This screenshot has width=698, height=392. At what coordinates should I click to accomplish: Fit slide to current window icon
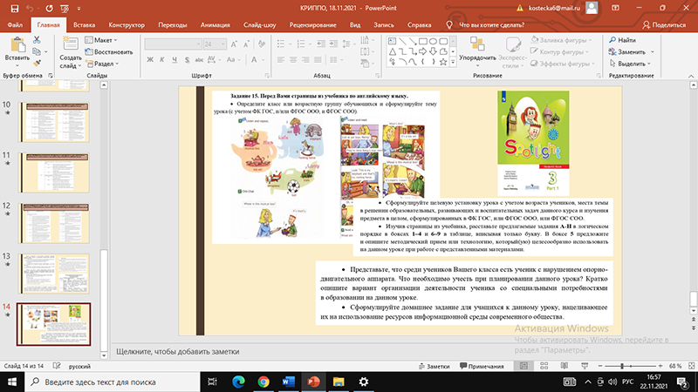pyautogui.click(x=691, y=366)
